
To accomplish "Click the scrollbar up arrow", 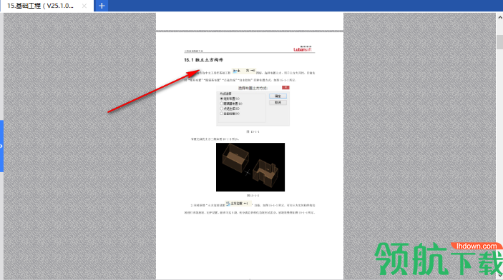I will pyautogui.click(x=499, y=17).
